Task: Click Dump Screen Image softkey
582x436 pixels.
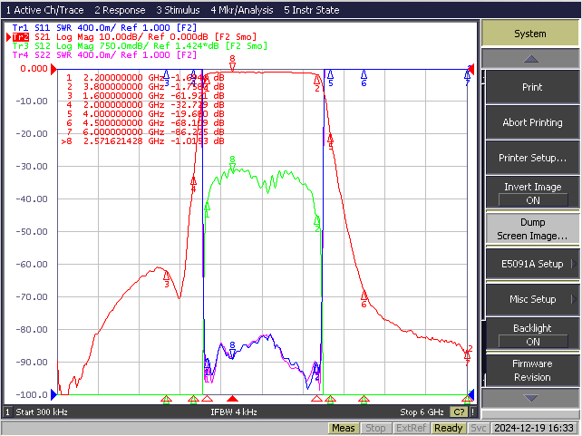Action: 532,228
